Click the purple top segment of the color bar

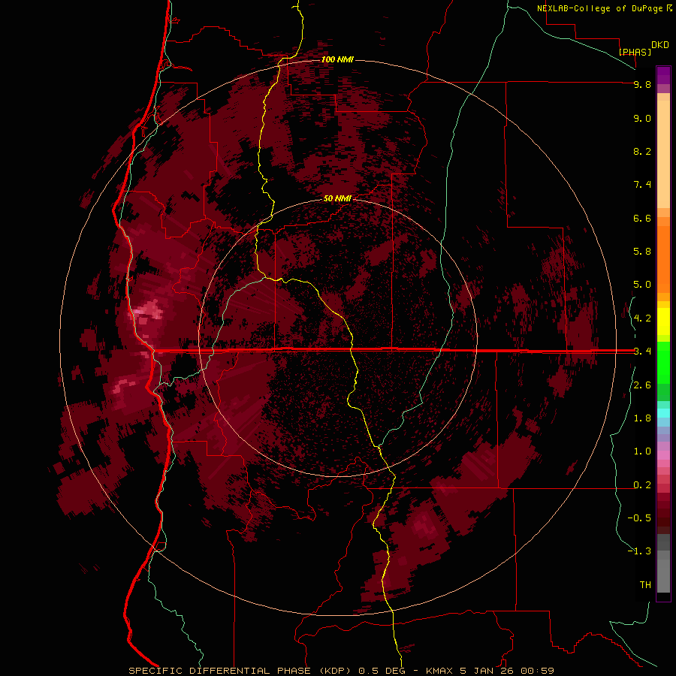(x=663, y=75)
